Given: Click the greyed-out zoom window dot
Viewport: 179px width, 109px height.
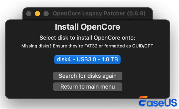Looking at the screenshot, I should 46,14.
